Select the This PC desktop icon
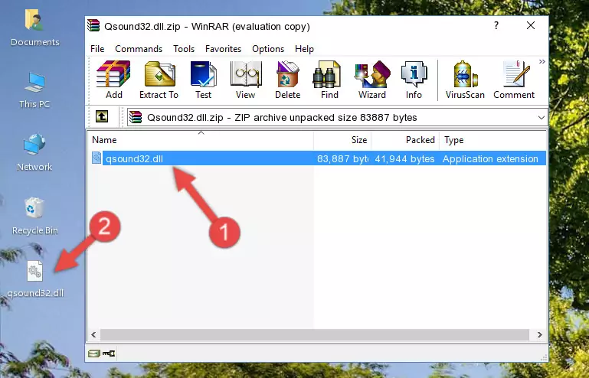Image resolution: width=589 pixels, height=378 pixels. tap(34, 90)
